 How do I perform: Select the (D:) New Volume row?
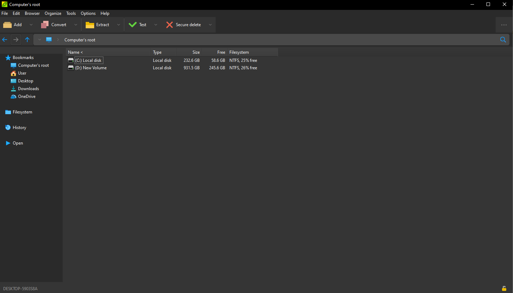(x=172, y=68)
